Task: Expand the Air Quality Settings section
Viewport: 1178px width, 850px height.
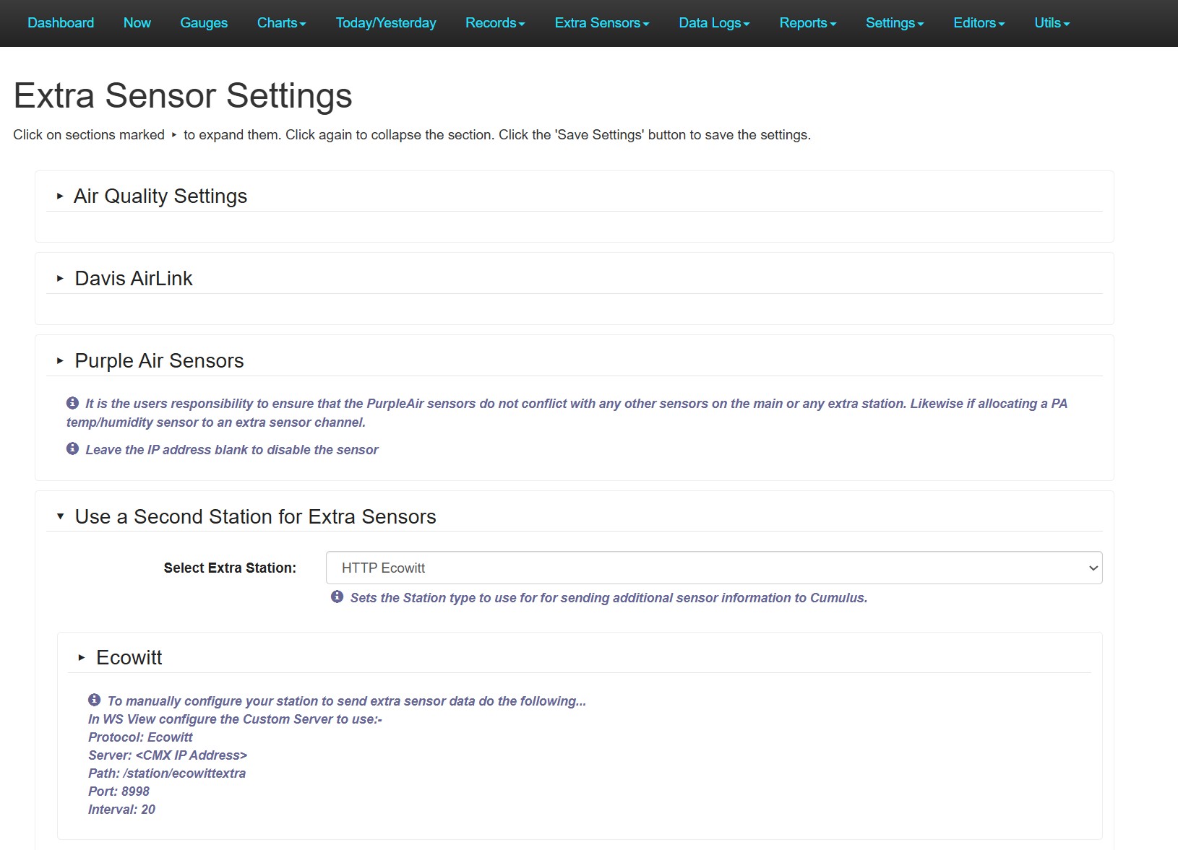Action: pos(160,196)
